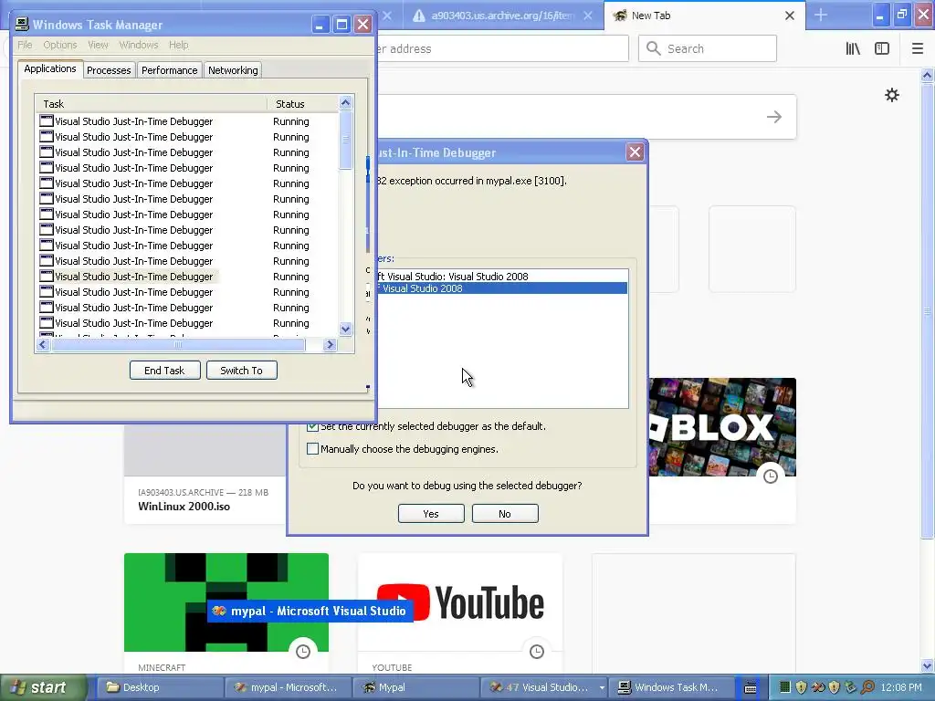Open a new tab with the plus icon
935x701 pixels.
pos(821,15)
